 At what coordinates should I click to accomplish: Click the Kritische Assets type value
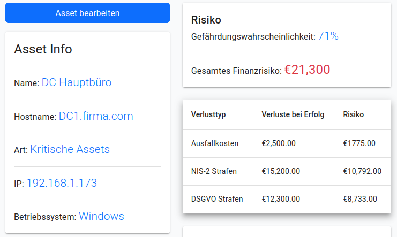click(70, 149)
